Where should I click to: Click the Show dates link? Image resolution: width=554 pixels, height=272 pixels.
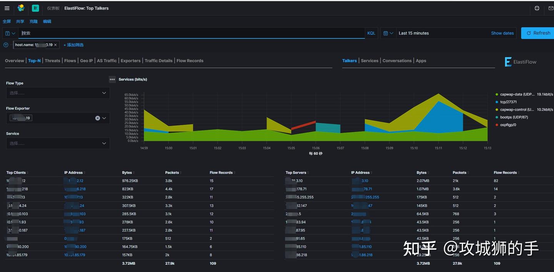[502, 33]
